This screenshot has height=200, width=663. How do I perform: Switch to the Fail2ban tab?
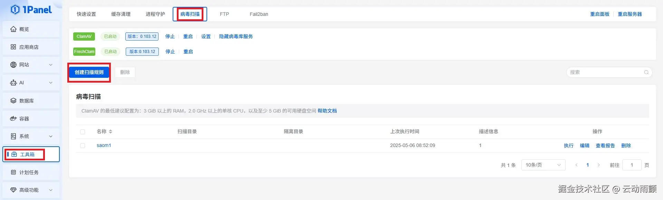coord(259,14)
